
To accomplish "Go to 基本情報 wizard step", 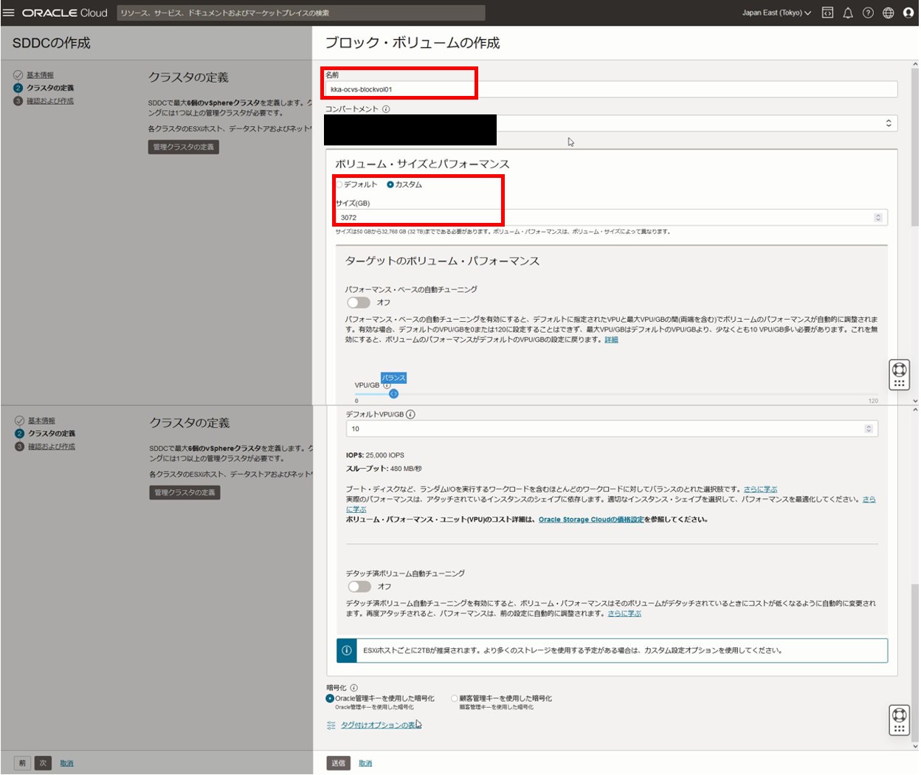I will pyautogui.click(x=40, y=75).
